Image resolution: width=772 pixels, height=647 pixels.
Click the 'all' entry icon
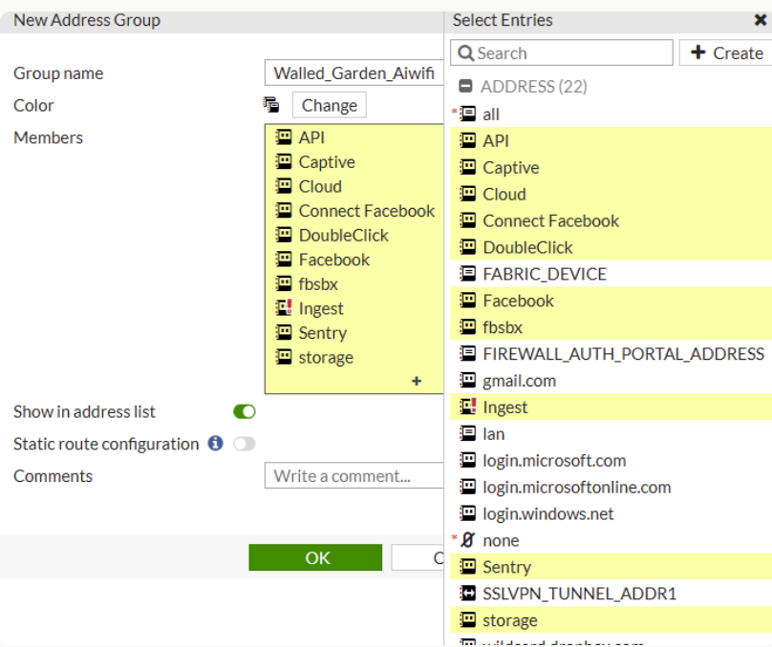pos(468,115)
